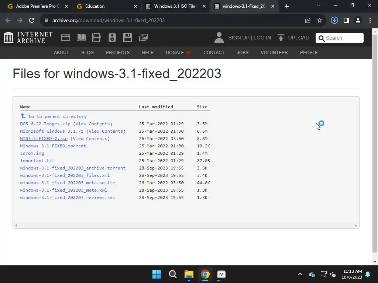
Task: Switch to Windows 3.1 ISO File tab
Action: (175, 6)
